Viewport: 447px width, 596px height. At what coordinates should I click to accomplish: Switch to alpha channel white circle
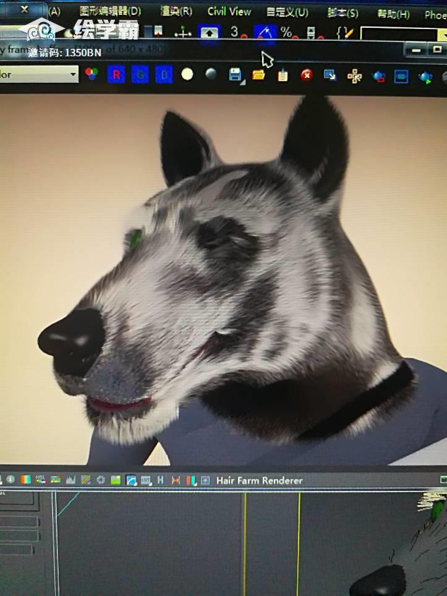coord(187,74)
